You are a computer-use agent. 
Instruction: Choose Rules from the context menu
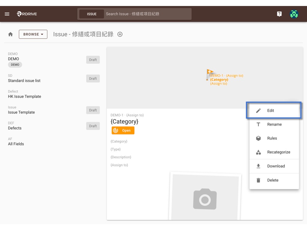[274, 138]
